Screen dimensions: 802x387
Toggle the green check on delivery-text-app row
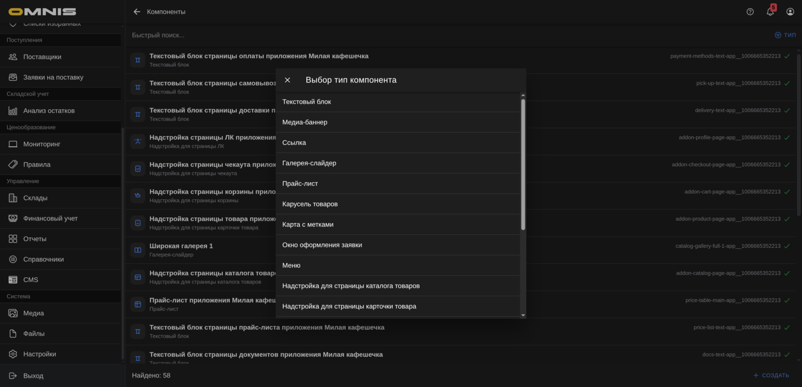[786, 110]
